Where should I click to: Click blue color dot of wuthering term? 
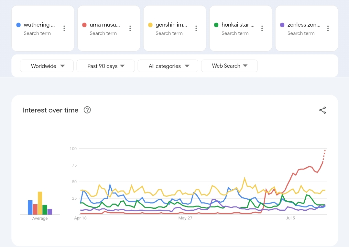(x=18, y=25)
